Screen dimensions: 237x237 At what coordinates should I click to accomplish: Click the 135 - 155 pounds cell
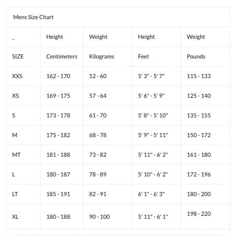(x=199, y=115)
